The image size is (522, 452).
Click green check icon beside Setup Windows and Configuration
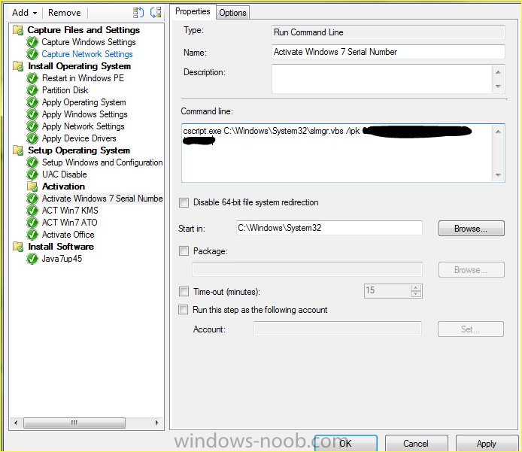coord(32,162)
